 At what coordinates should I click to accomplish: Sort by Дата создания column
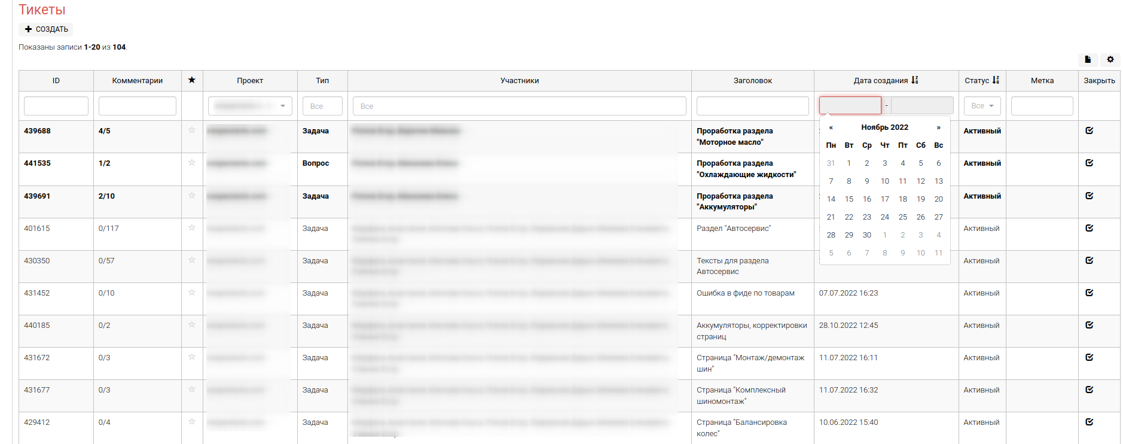coord(885,80)
